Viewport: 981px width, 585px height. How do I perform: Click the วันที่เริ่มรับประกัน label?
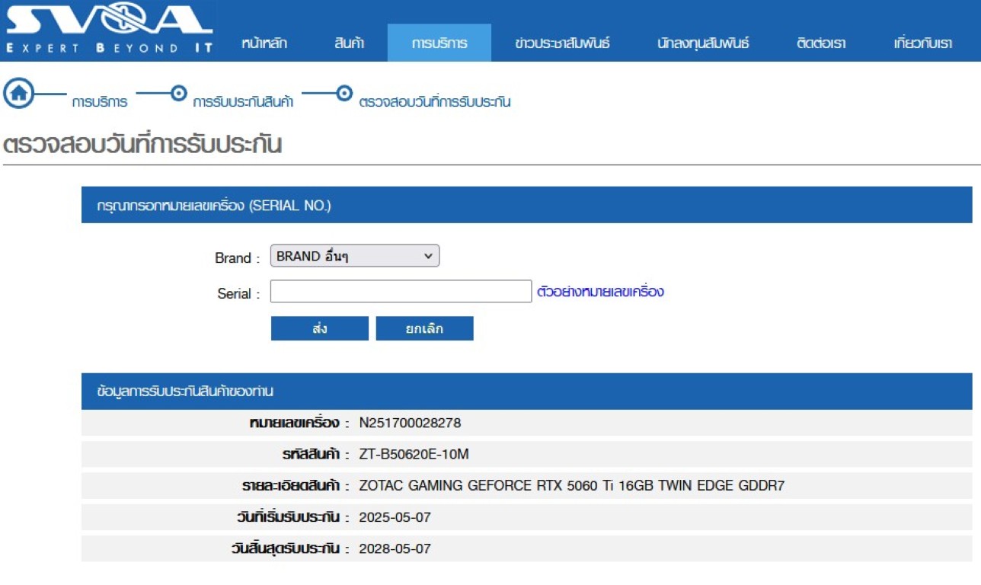(288, 517)
